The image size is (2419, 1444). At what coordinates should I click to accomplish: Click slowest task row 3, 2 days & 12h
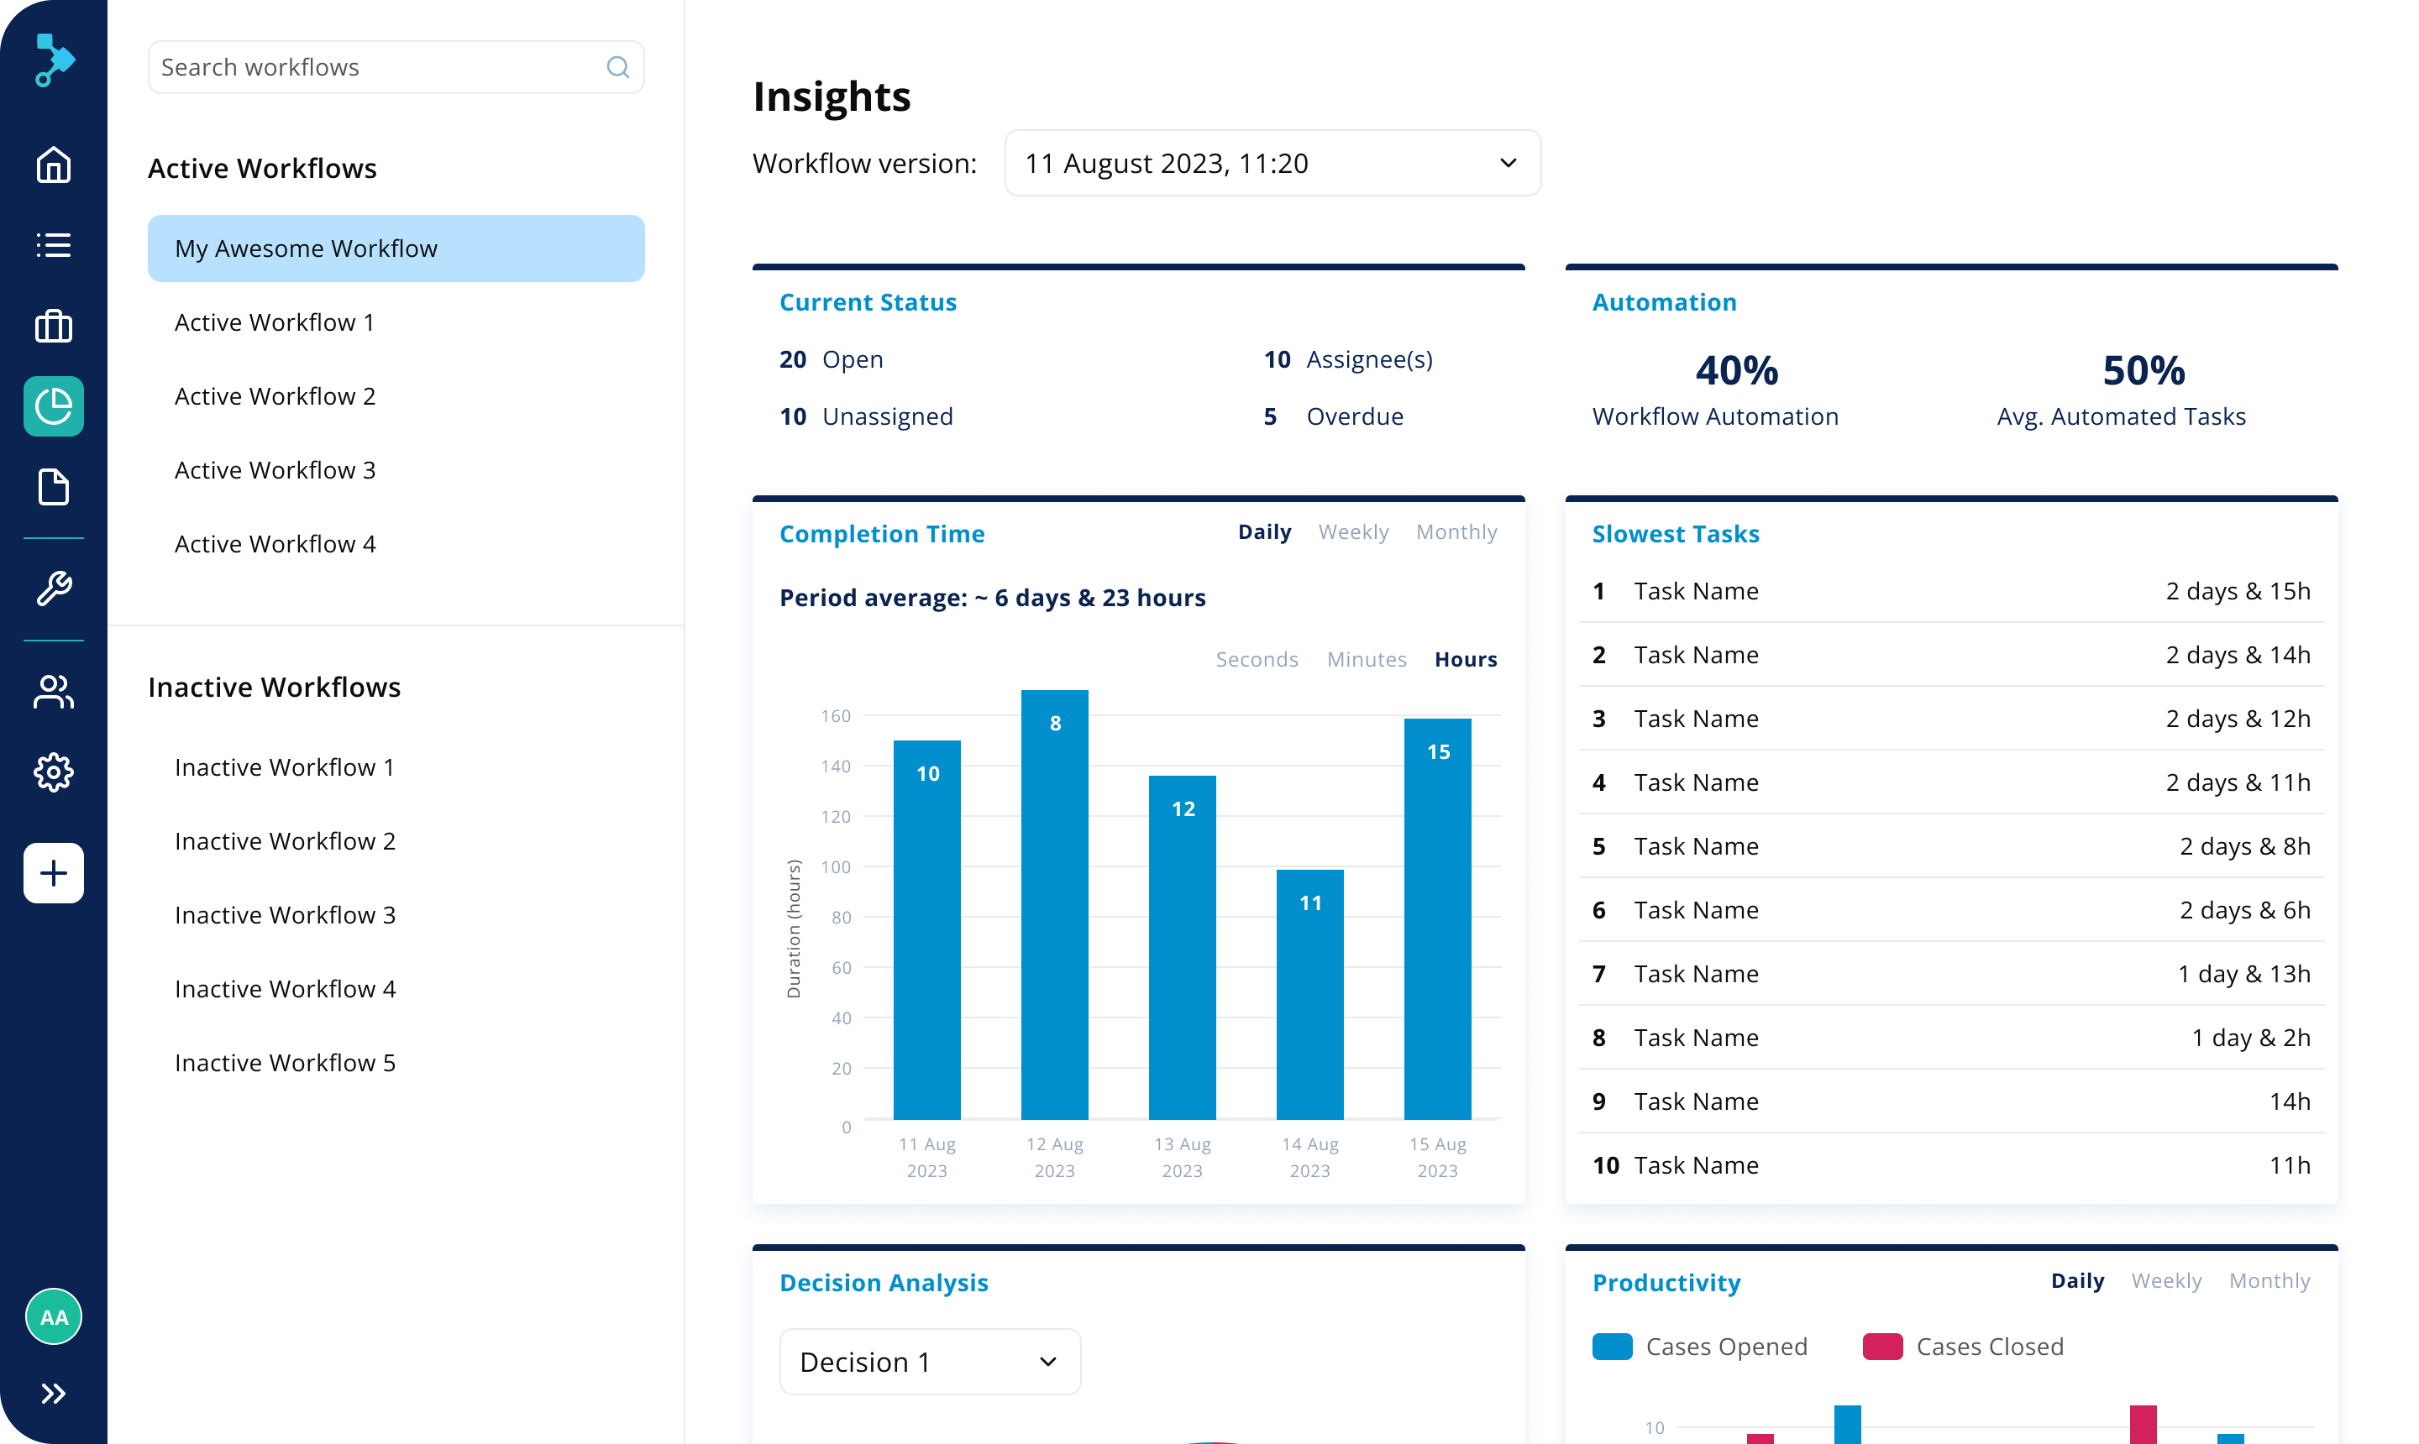1951,718
